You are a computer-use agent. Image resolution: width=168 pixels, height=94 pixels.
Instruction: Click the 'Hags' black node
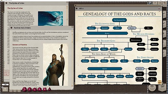point(152,79)
